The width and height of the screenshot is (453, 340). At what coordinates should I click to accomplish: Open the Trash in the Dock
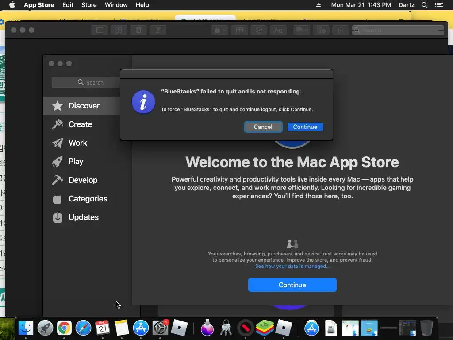point(426,328)
